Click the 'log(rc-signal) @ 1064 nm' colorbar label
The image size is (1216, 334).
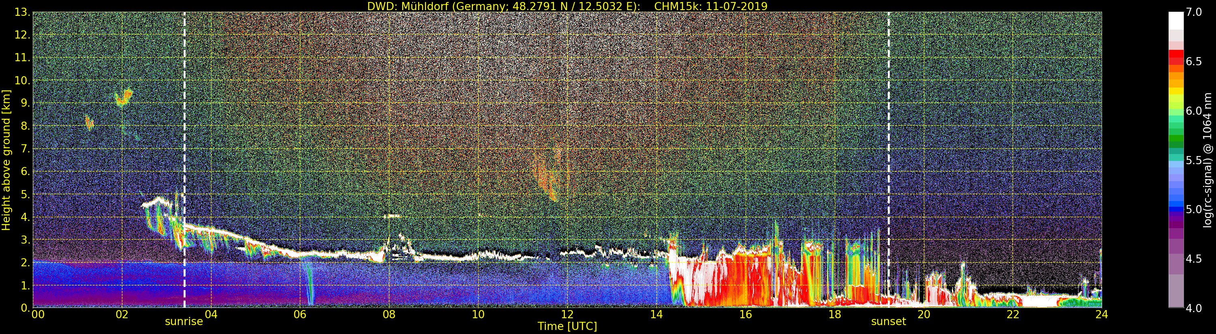1207,160
